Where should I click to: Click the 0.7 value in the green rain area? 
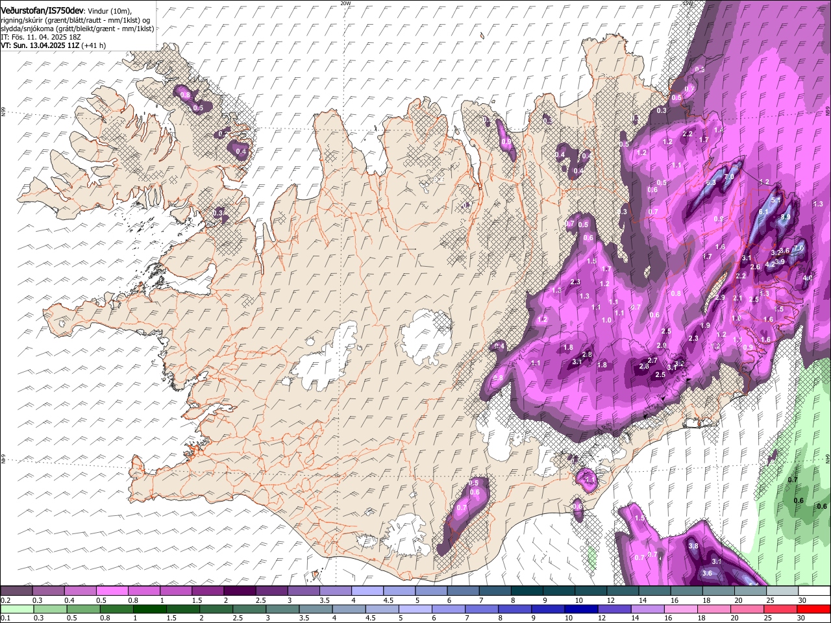792,480
